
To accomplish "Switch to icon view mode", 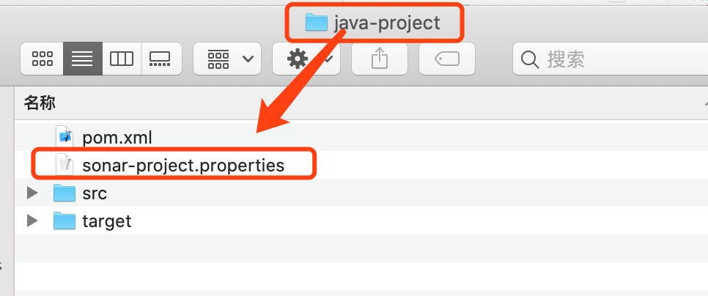I will point(43,59).
